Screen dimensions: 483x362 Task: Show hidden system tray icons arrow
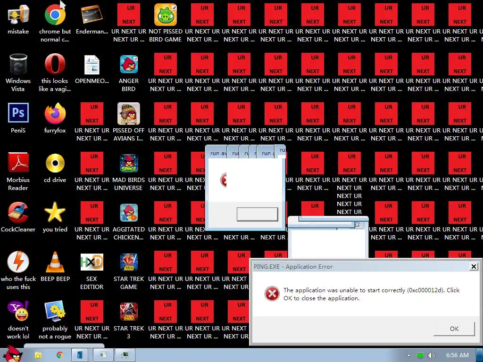point(408,355)
